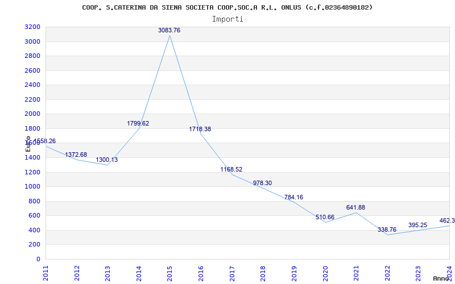Click the 2800 y-axis value
455x284 pixels.
coord(32,56)
